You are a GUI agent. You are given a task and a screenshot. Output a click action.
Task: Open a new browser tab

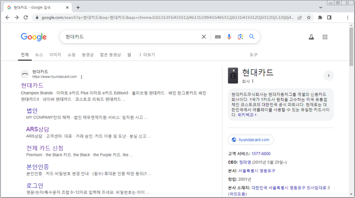tap(78, 8)
